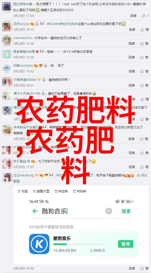Reply to 四月zzzzzz's comment
The width and height of the screenshot is (151, 273).
click(x=132, y=30)
